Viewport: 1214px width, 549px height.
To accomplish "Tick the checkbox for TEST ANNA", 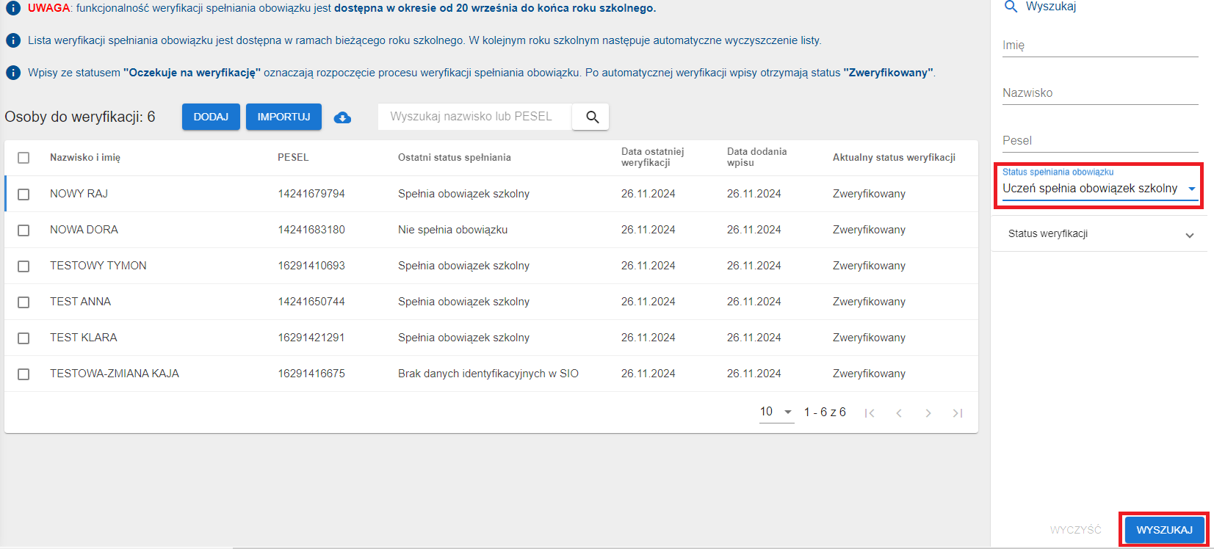I will click(x=24, y=302).
